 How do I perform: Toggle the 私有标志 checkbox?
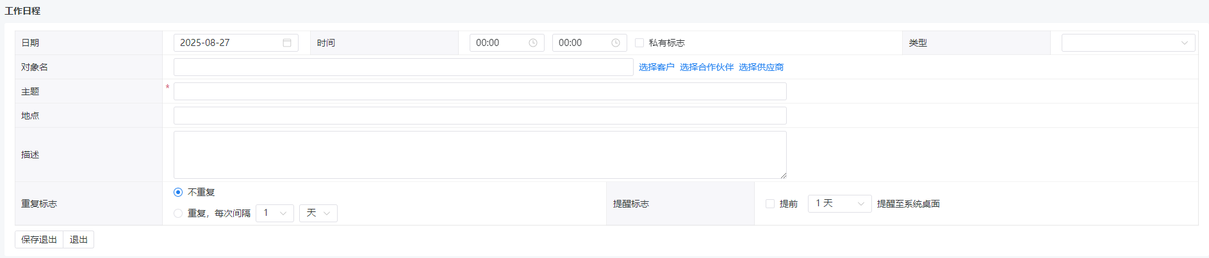[639, 43]
